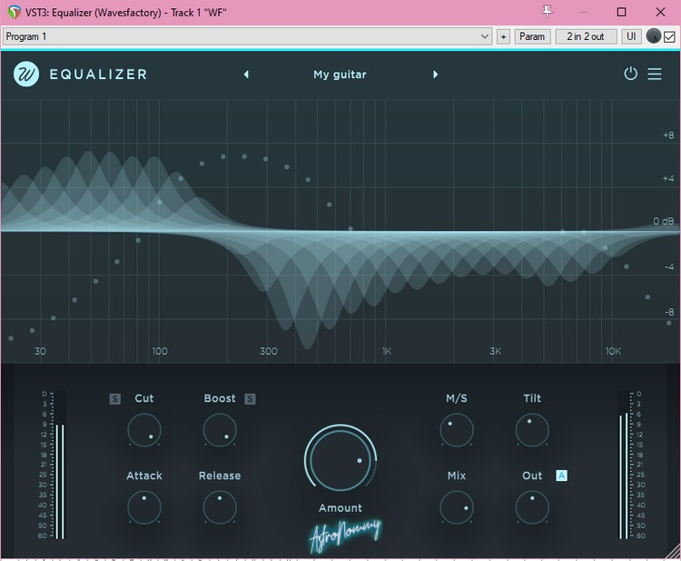
Task: Click the Param button
Action: point(532,36)
